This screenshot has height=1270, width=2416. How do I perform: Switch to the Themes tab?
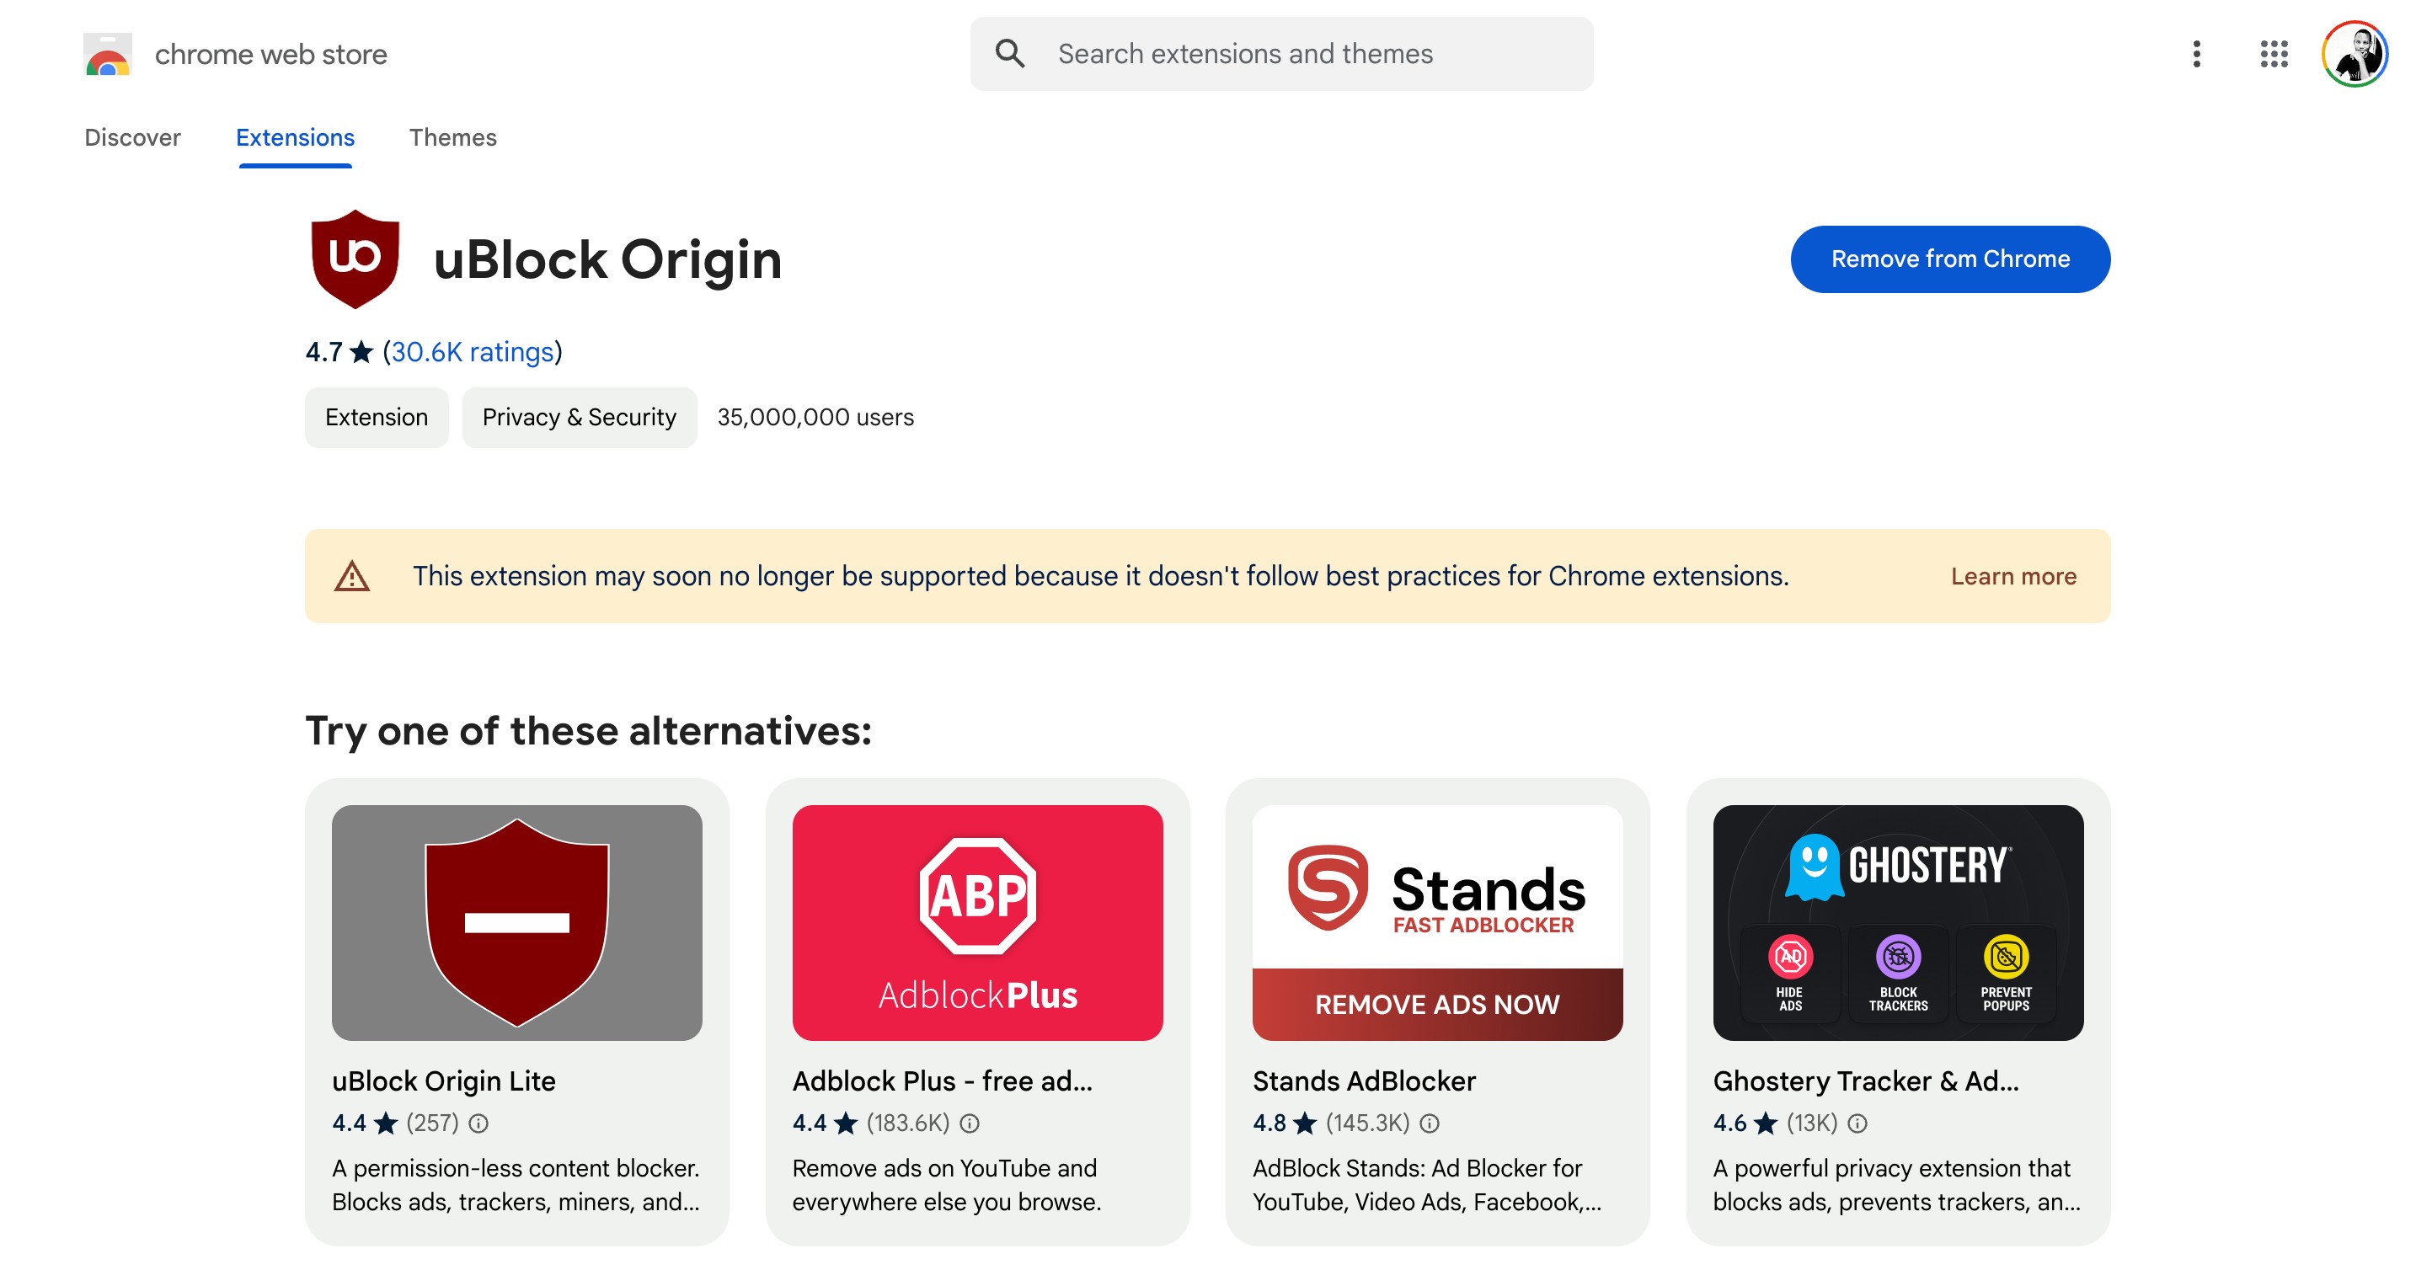click(x=452, y=137)
